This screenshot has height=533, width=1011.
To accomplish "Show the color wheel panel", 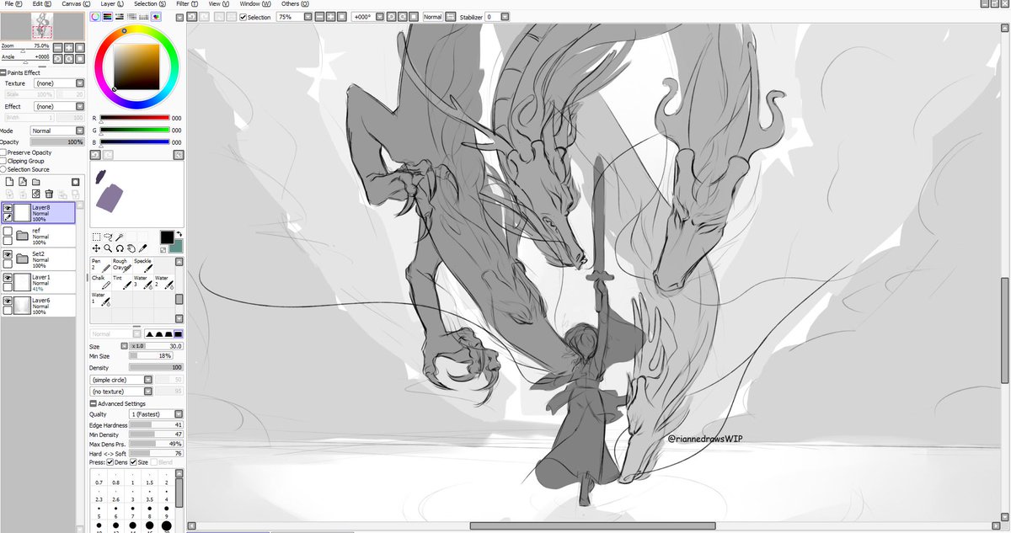I will (x=95, y=17).
